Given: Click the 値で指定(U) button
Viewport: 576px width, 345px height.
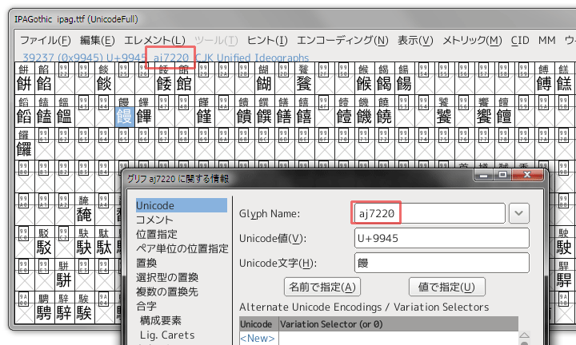Looking at the screenshot, I should 446,287.
